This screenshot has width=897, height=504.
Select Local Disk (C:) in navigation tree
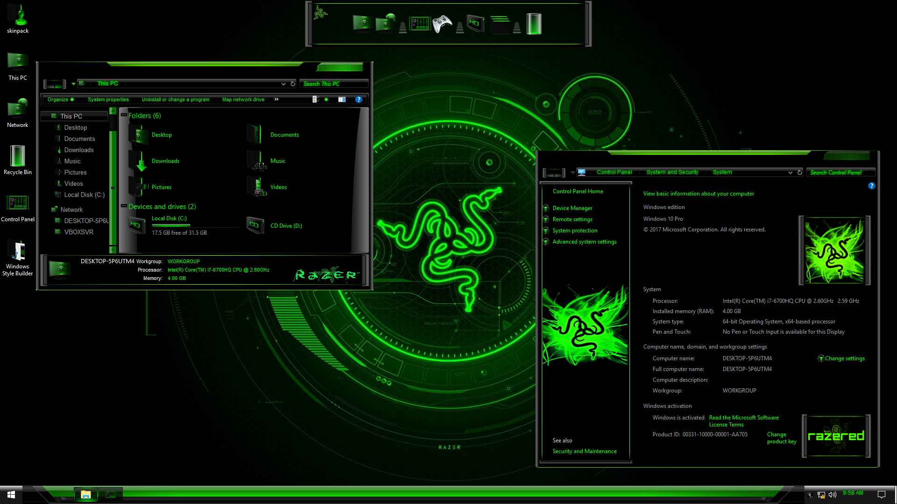[84, 195]
